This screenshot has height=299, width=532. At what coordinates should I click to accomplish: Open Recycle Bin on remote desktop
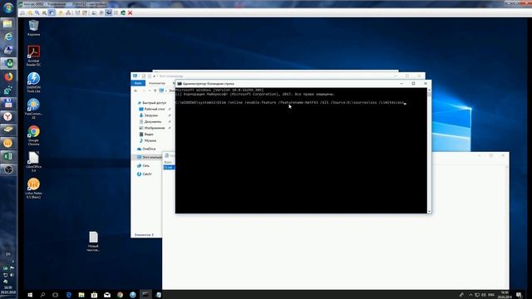click(33, 27)
